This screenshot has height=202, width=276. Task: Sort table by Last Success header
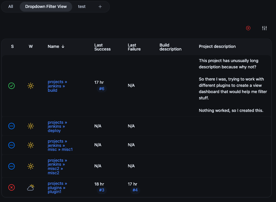click(x=102, y=47)
